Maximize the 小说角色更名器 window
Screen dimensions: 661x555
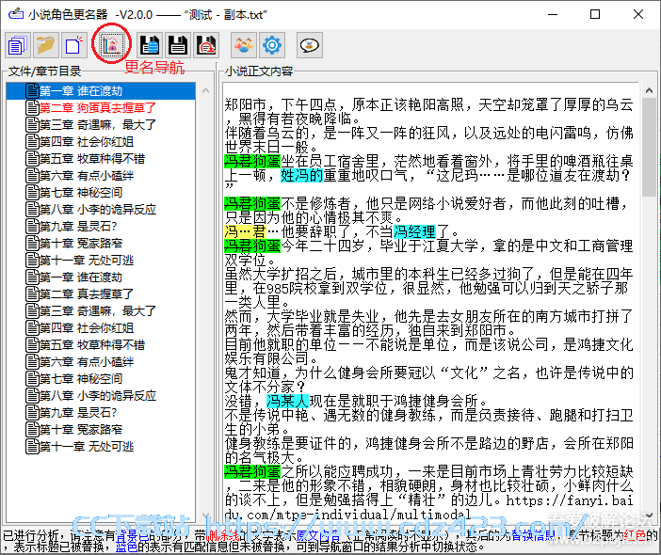595,15
